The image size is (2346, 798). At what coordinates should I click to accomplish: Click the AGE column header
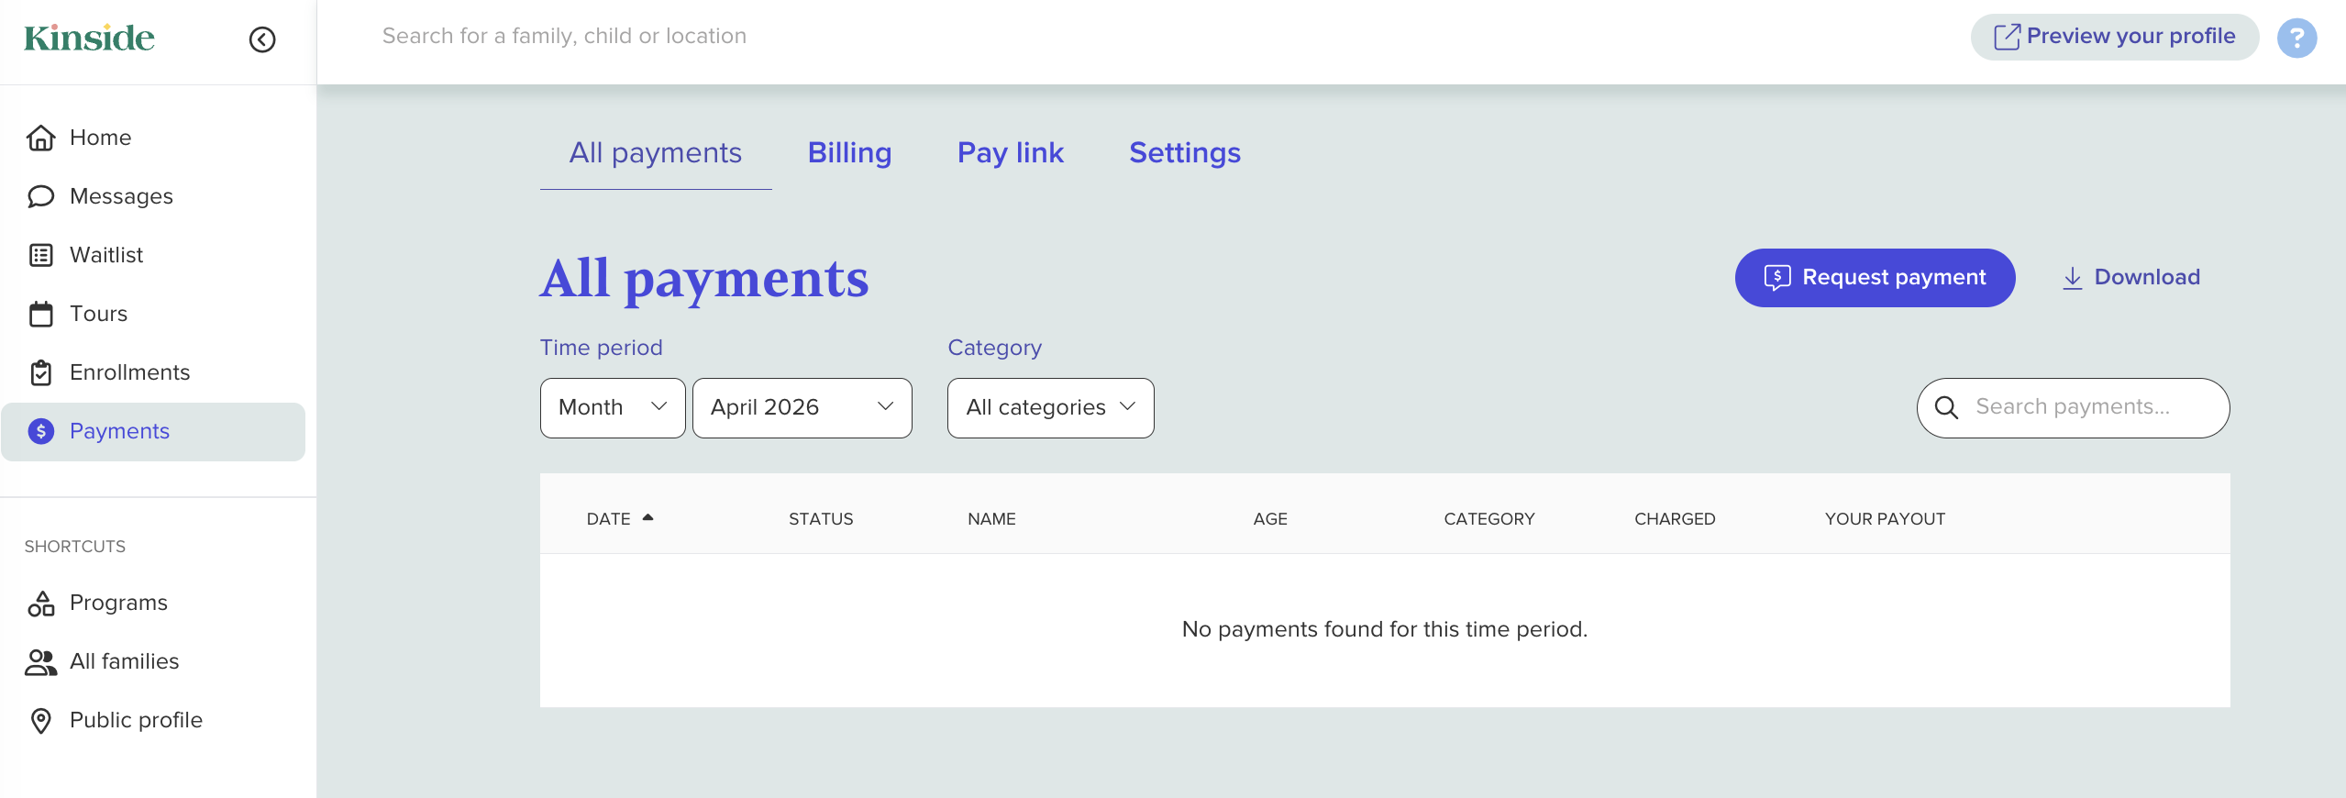[x=1270, y=519]
